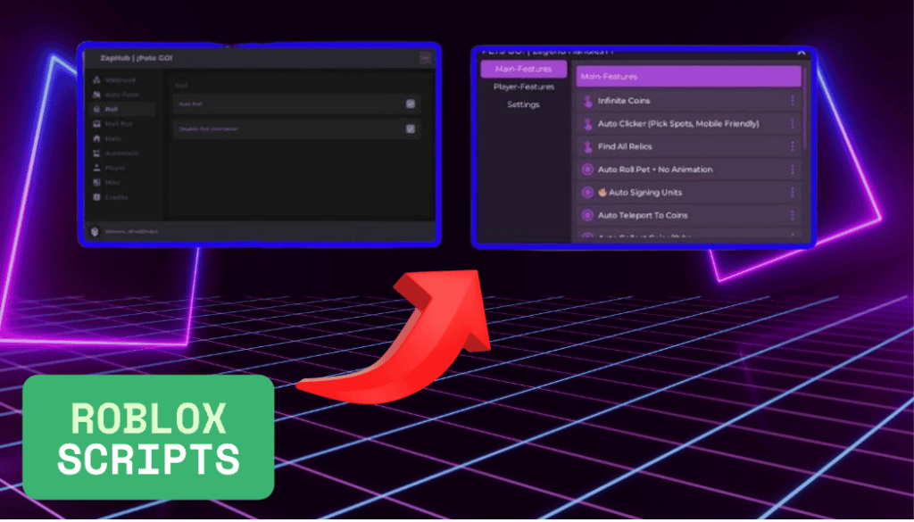The height and width of the screenshot is (522, 914).
Task: Switch to the Main-Features tab in sidebar
Action: (523, 69)
